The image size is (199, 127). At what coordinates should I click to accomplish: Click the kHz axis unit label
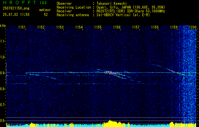[3, 26]
